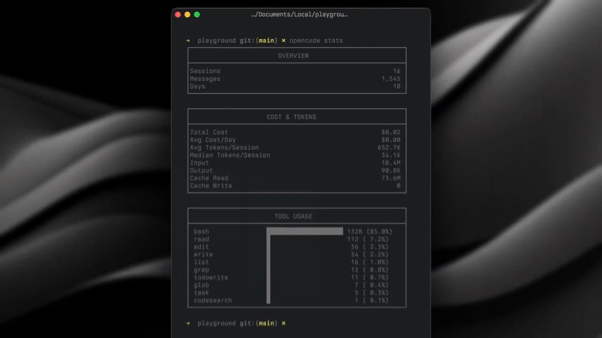Click the 'edit' tool name

tap(202, 247)
